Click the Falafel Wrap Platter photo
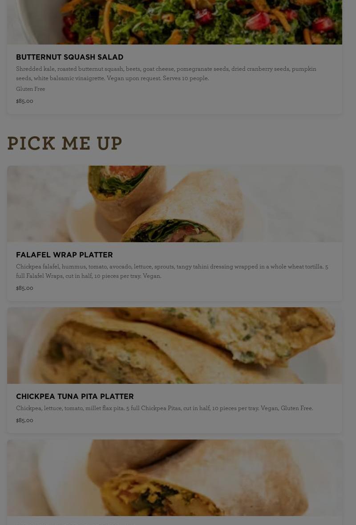The height and width of the screenshot is (525, 356). 174,204
